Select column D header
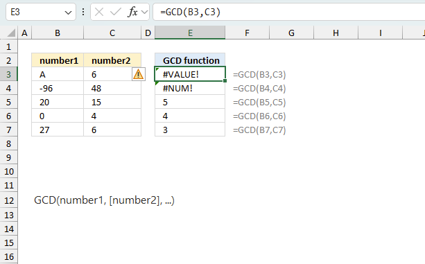This screenshot has height=264, width=425. tap(148, 33)
